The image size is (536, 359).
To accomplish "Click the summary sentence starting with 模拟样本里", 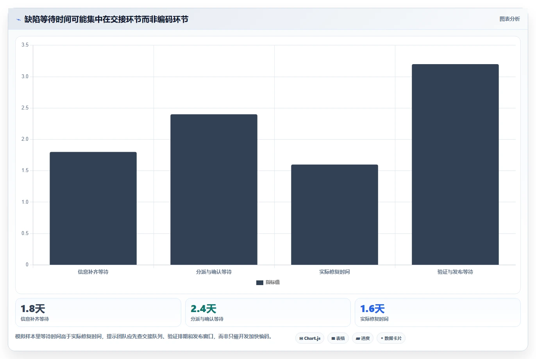I will [x=143, y=336].
